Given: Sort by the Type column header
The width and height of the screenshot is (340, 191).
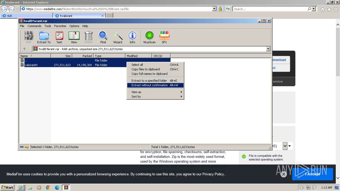Looking at the screenshot, I should click(x=109, y=56).
